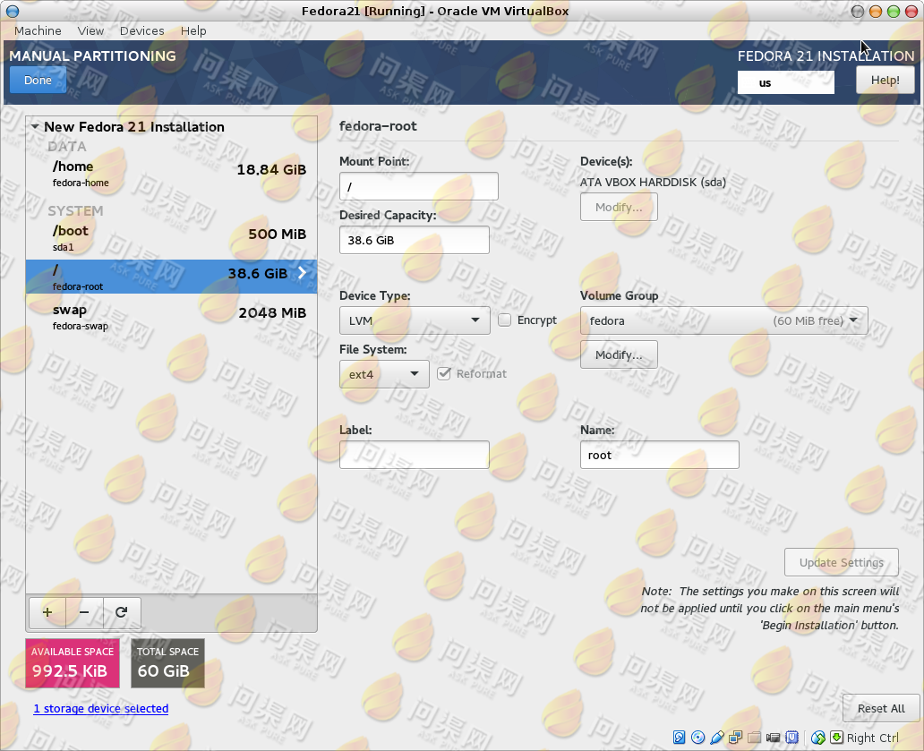
Task: Click the VirtualBox hard disk activity icon
Action: 679,738
